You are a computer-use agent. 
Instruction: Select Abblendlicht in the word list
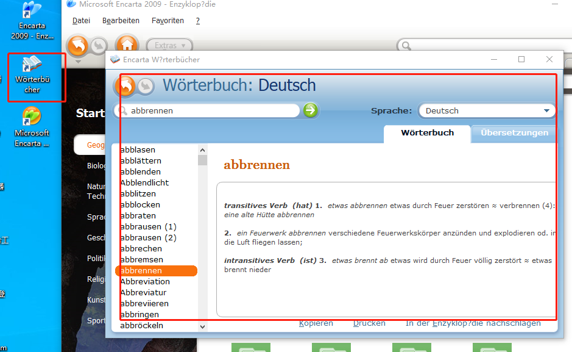[144, 182]
